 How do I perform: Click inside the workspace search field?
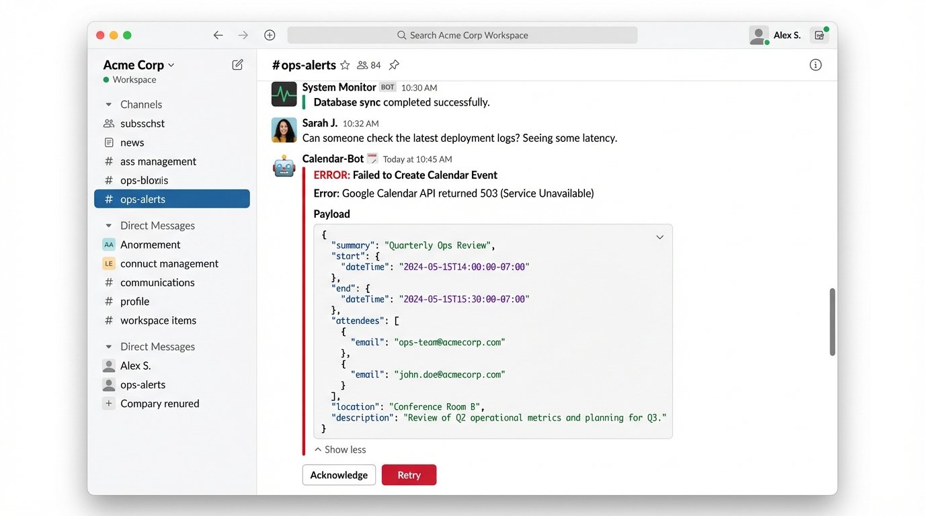tap(462, 34)
